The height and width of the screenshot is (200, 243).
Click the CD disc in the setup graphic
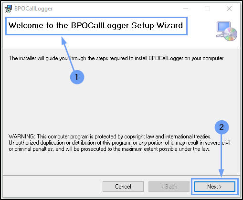pyautogui.click(x=231, y=34)
